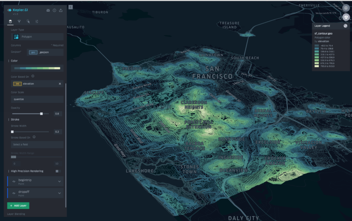Expand the begintrip layer settings
This screenshot has height=221, width=352.
coord(59,181)
